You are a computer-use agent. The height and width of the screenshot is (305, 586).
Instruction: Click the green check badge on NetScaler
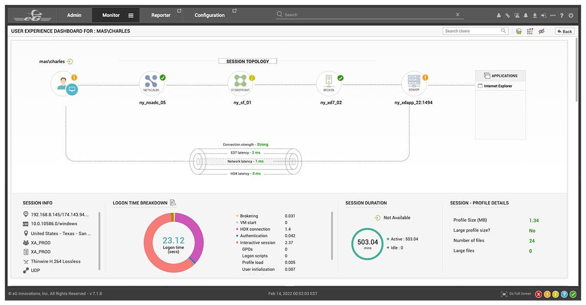pyautogui.click(x=163, y=77)
